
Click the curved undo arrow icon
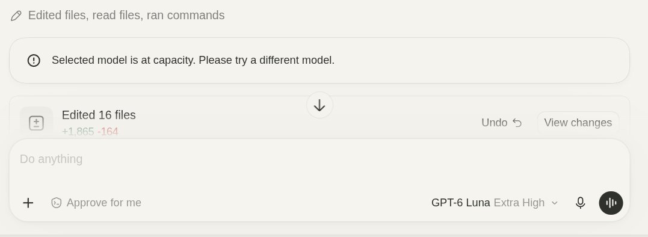(517, 123)
